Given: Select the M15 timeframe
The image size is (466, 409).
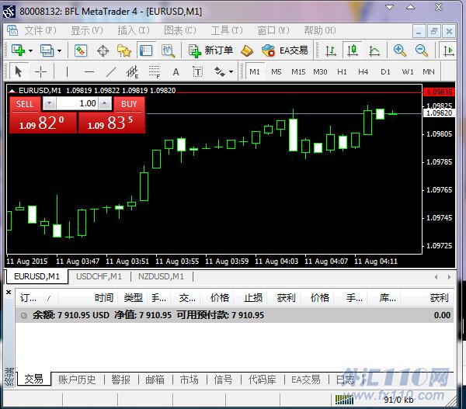Looking at the screenshot, I should 298,71.
